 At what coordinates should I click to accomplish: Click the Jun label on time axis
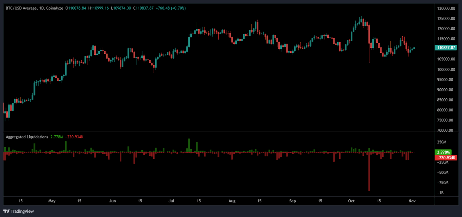click(x=112, y=201)
